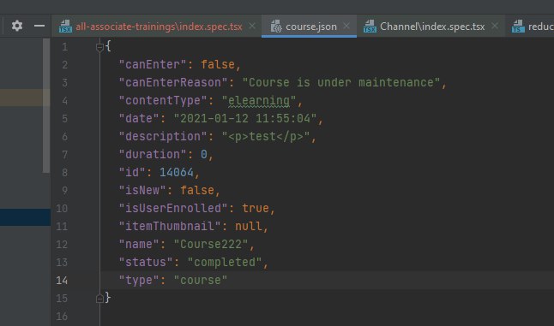Open the settings gear in the tool window
554x326 pixels.
click(x=17, y=26)
